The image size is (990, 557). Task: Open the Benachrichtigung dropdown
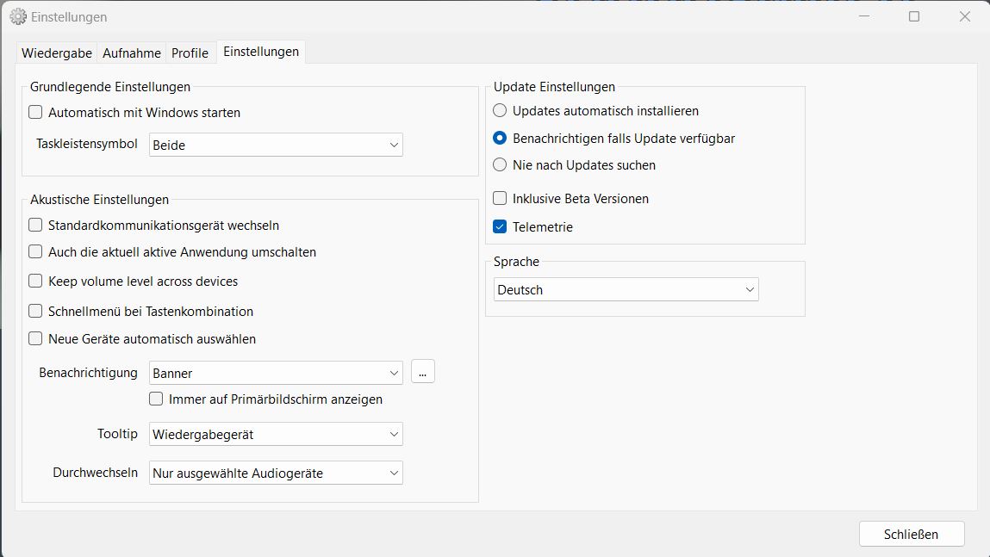276,373
